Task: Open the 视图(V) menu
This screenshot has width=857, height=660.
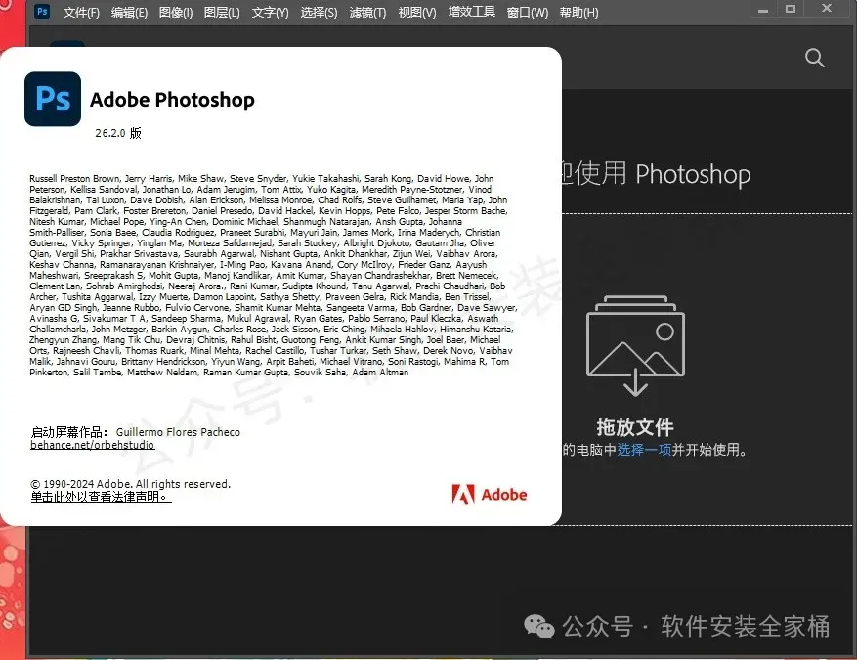Action: (x=417, y=12)
